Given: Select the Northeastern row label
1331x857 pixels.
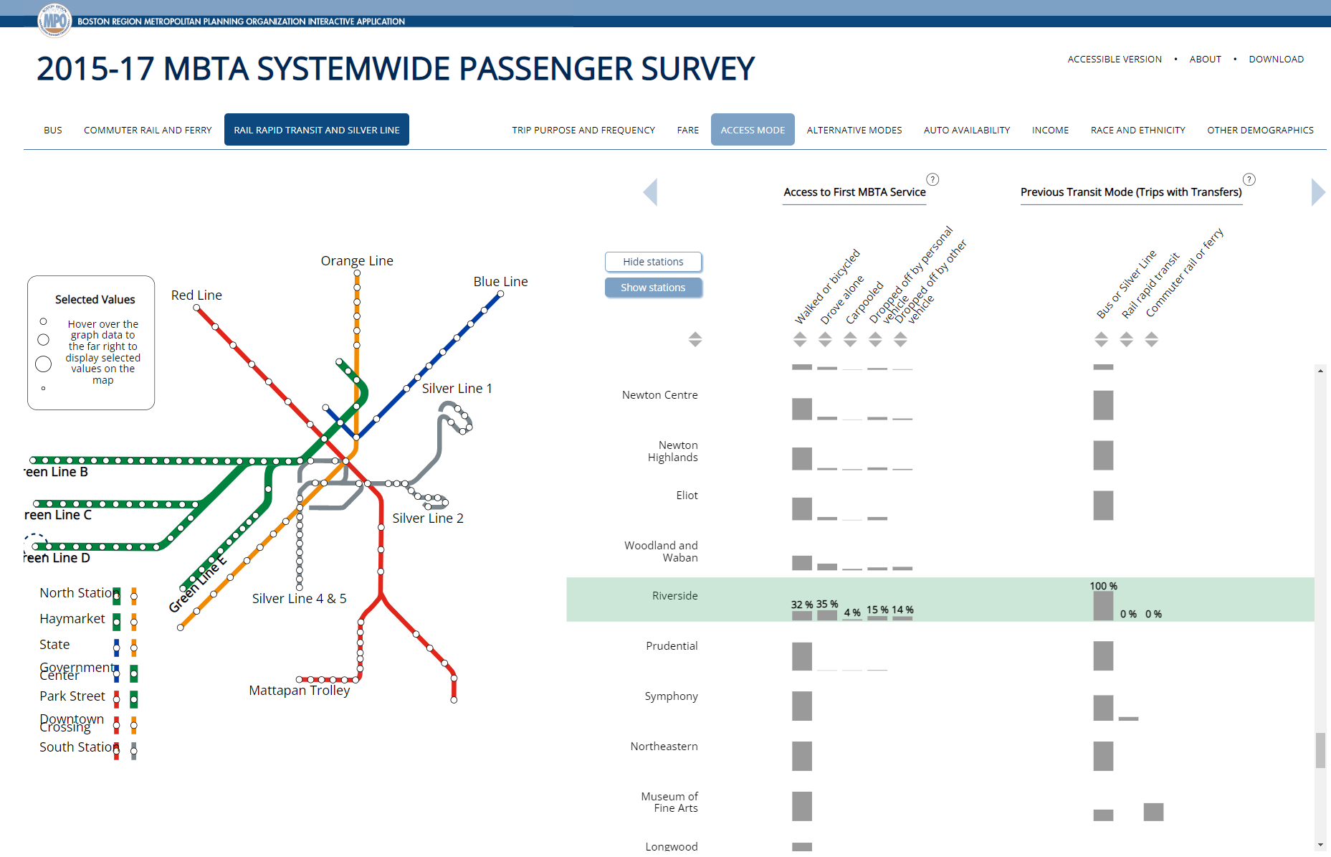Looking at the screenshot, I should click(x=664, y=747).
